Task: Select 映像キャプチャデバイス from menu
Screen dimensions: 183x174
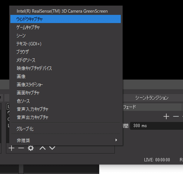Action: (x=66, y=68)
